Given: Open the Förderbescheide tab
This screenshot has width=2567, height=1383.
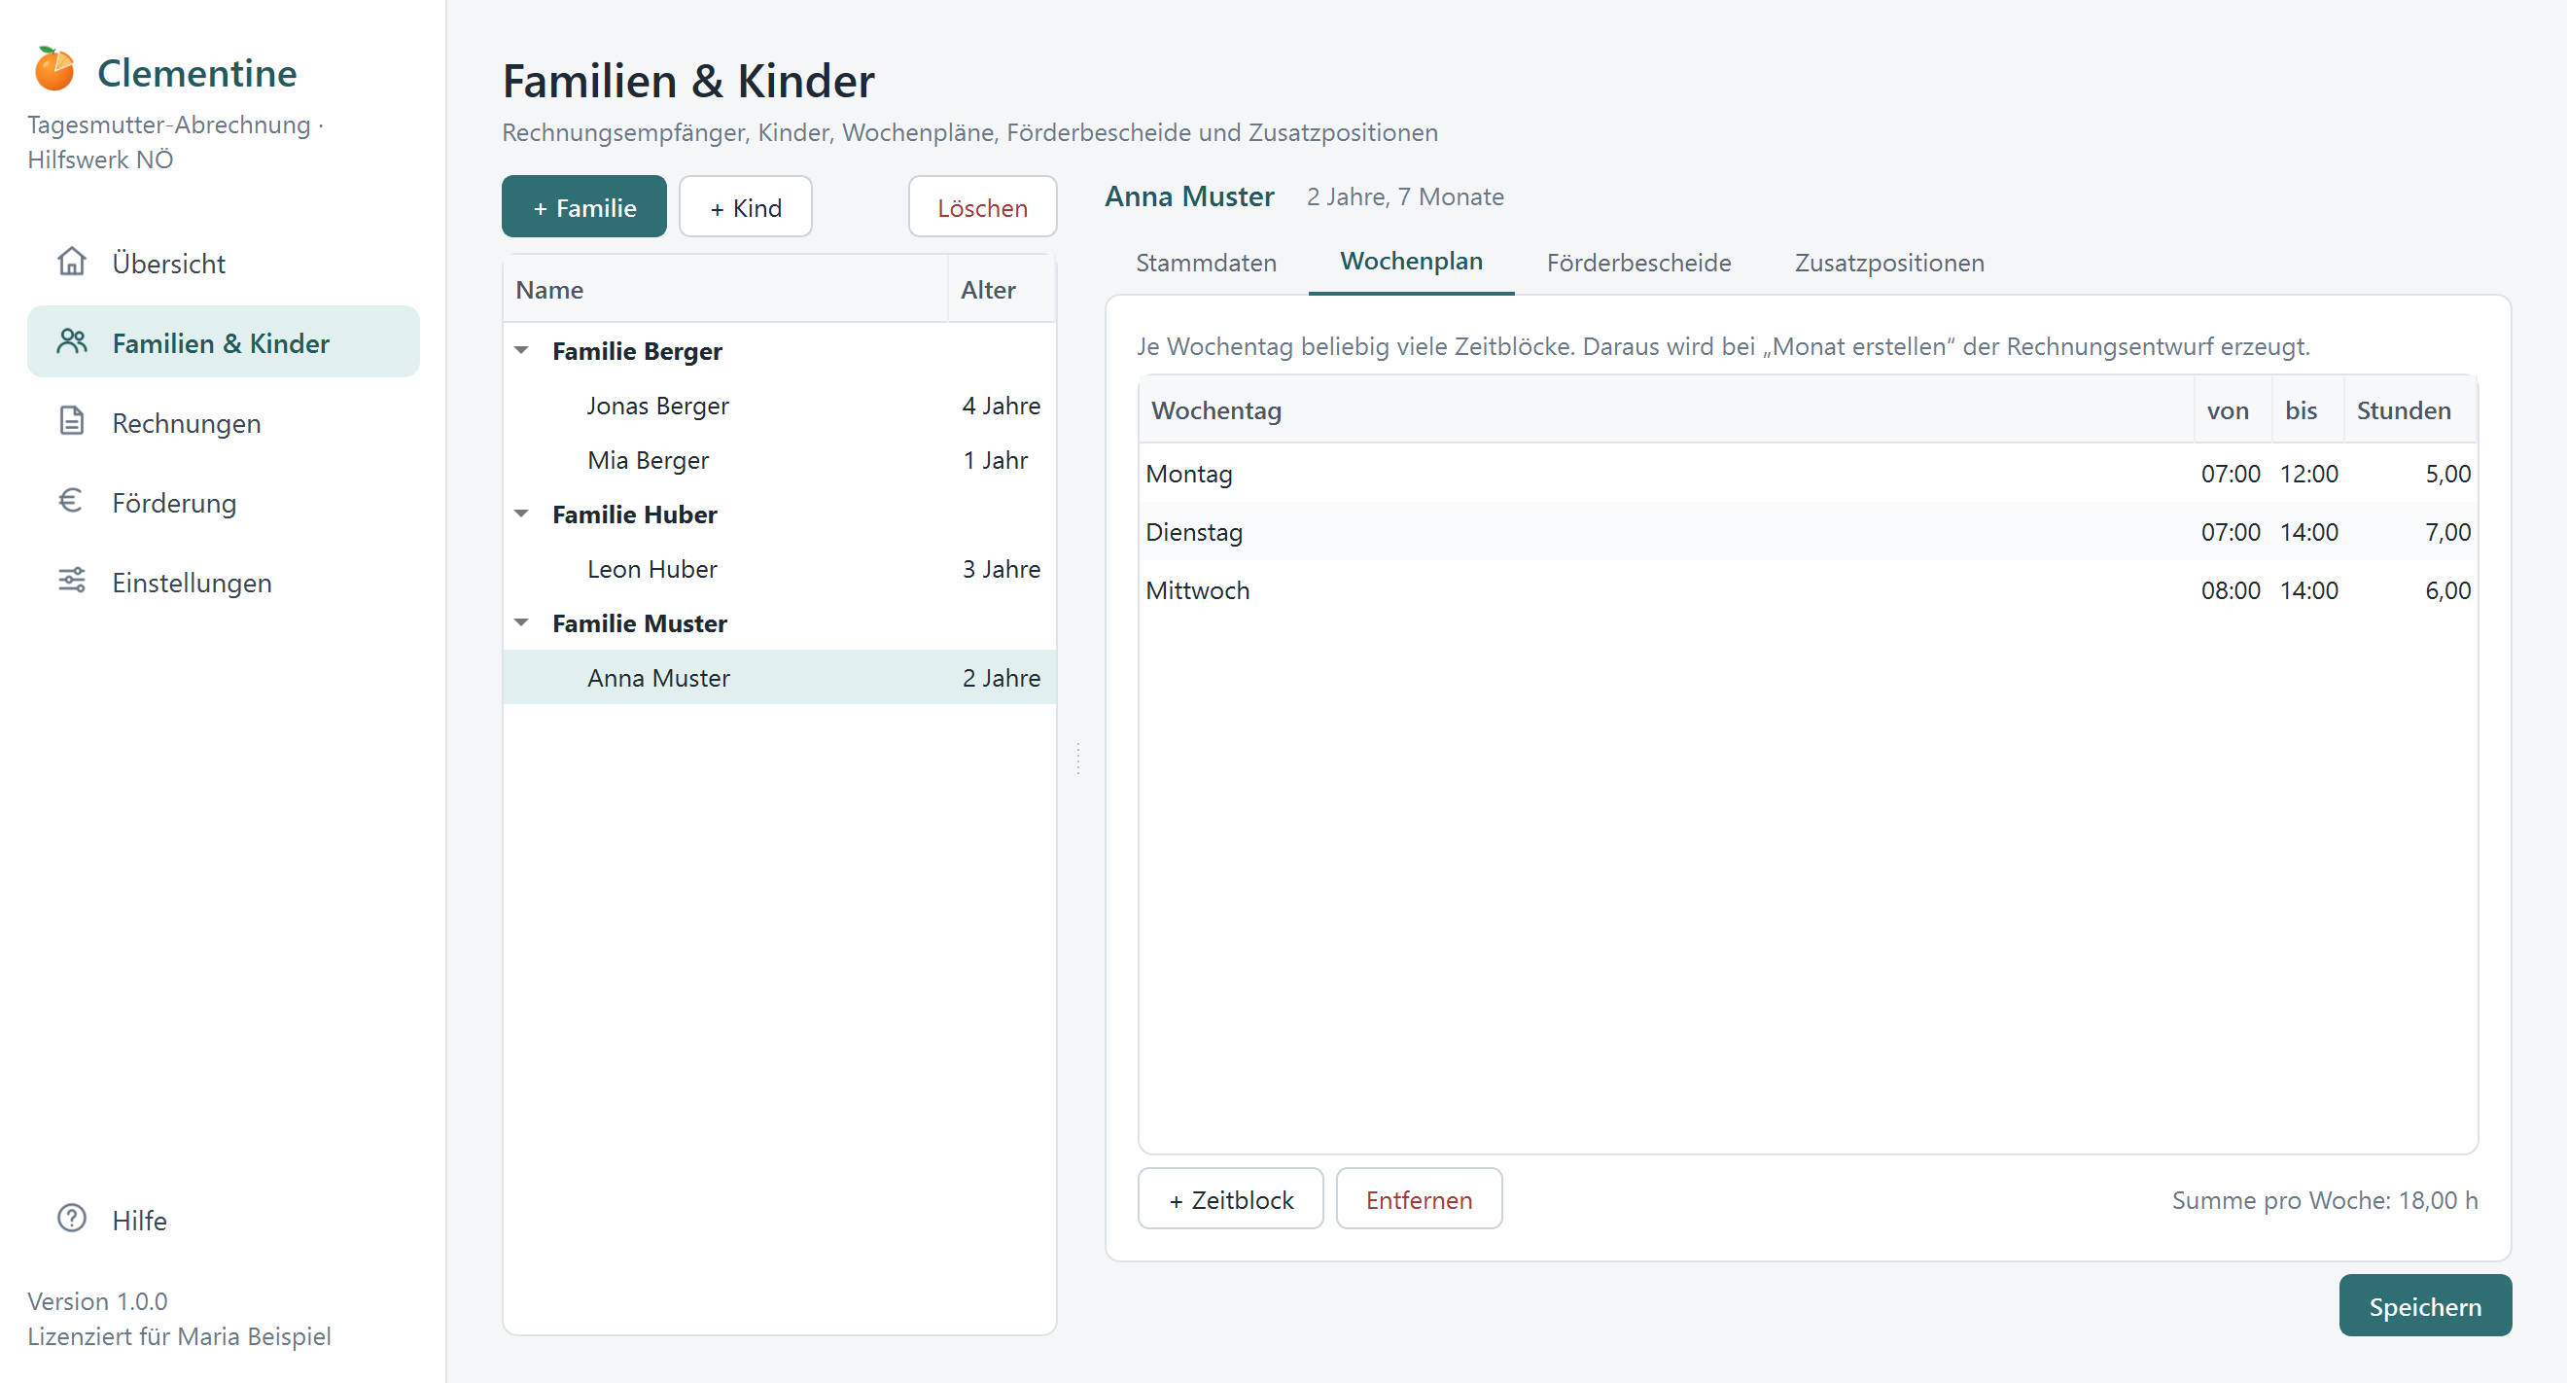Looking at the screenshot, I should coord(1638,263).
